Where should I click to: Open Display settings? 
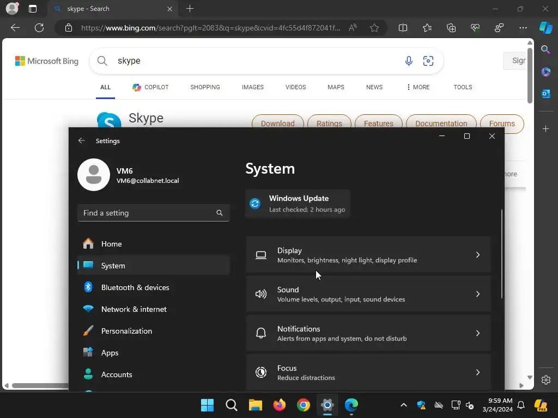coord(368,255)
